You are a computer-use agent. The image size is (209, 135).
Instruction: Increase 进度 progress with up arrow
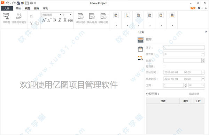pyautogui.click(x=203, y=59)
